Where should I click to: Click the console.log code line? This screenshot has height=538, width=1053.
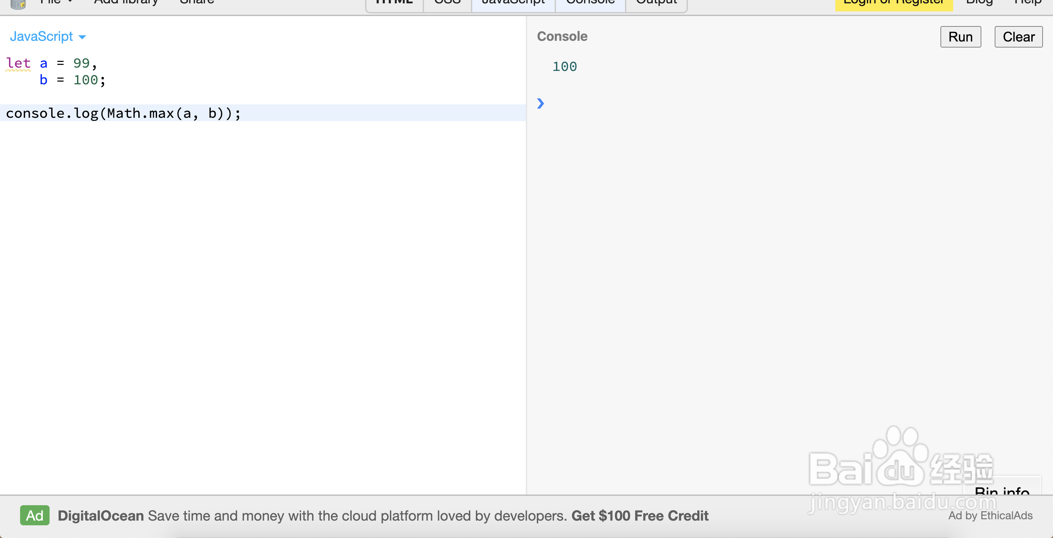(x=123, y=113)
